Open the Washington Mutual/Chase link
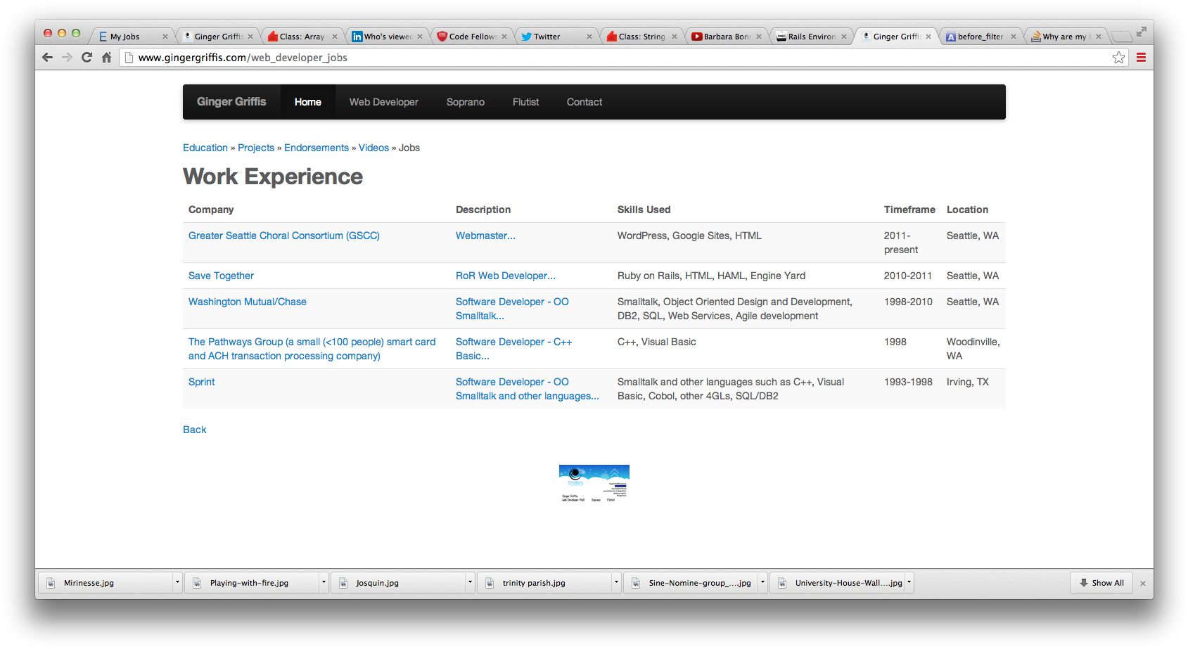1188x649 pixels. pyautogui.click(x=248, y=302)
